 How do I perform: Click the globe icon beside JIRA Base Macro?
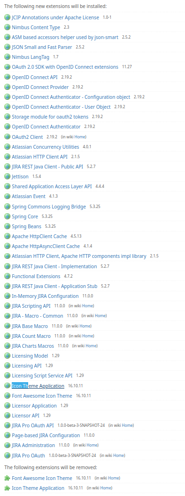[x=7, y=326]
